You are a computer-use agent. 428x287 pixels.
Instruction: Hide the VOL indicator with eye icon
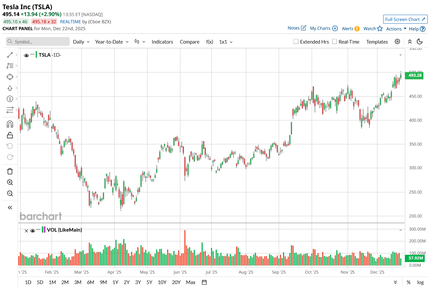[32, 231]
